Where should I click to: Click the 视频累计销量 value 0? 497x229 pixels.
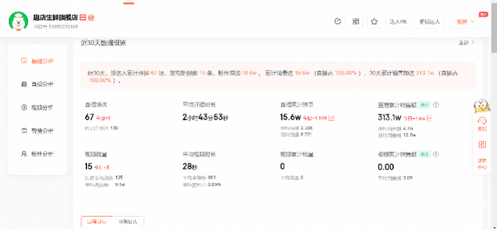(x=283, y=166)
